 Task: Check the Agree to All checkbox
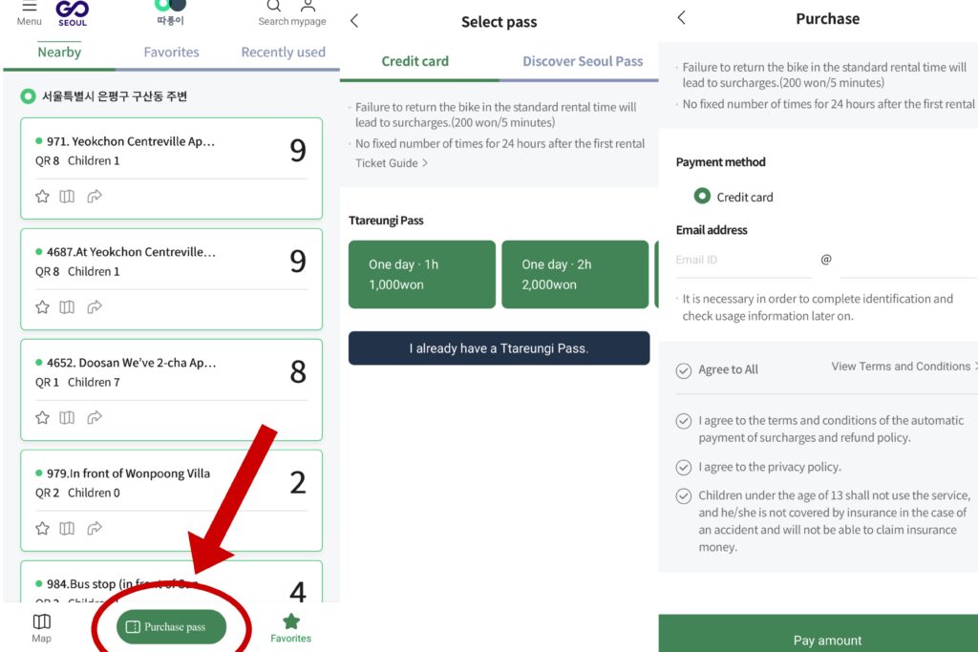(x=684, y=371)
